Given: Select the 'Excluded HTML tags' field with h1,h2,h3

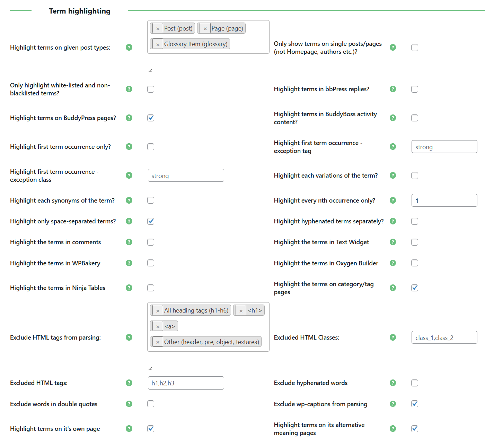Looking at the screenshot, I should (186, 383).
